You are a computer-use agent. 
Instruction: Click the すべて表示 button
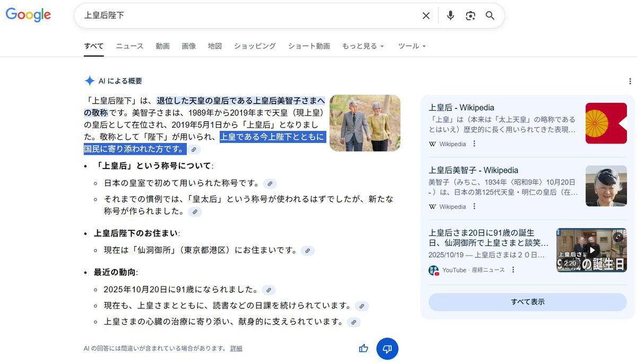click(527, 302)
